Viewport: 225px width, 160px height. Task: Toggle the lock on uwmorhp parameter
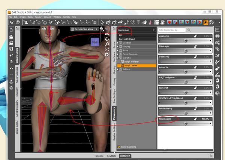[x=195, y=36]
